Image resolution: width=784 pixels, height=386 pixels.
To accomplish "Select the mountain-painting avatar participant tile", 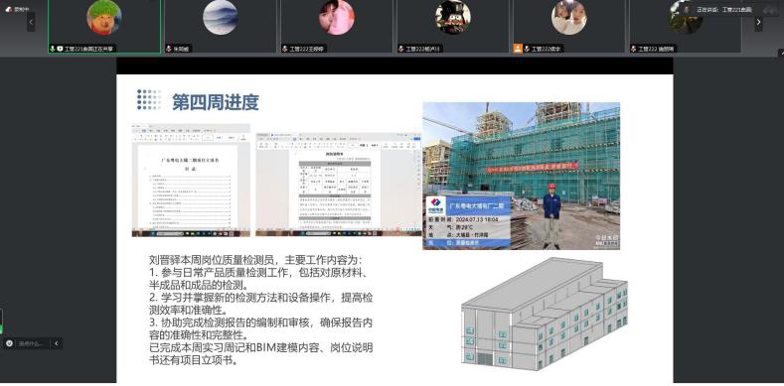I will click(221, 26).
